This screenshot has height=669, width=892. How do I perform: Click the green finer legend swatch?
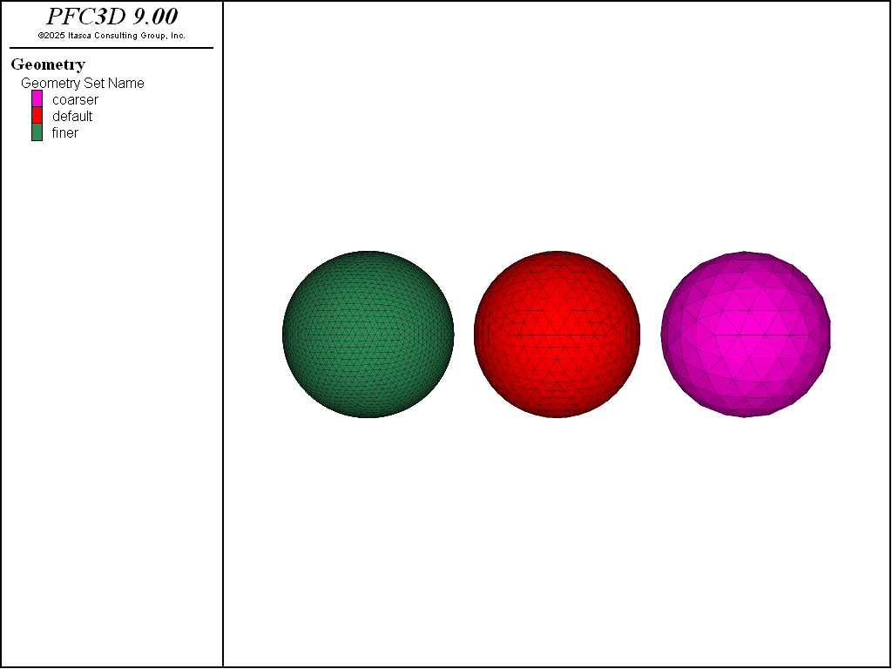tap(37, 132)
